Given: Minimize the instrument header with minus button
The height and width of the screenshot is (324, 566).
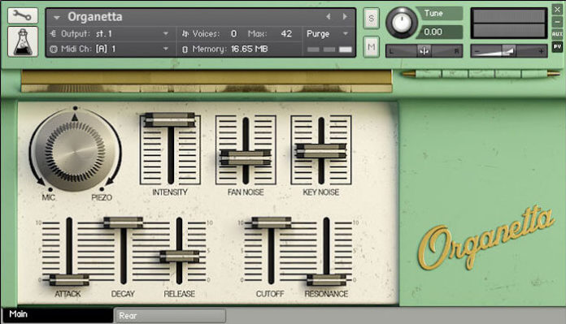Looking at the screenshot, I should 557,22.
